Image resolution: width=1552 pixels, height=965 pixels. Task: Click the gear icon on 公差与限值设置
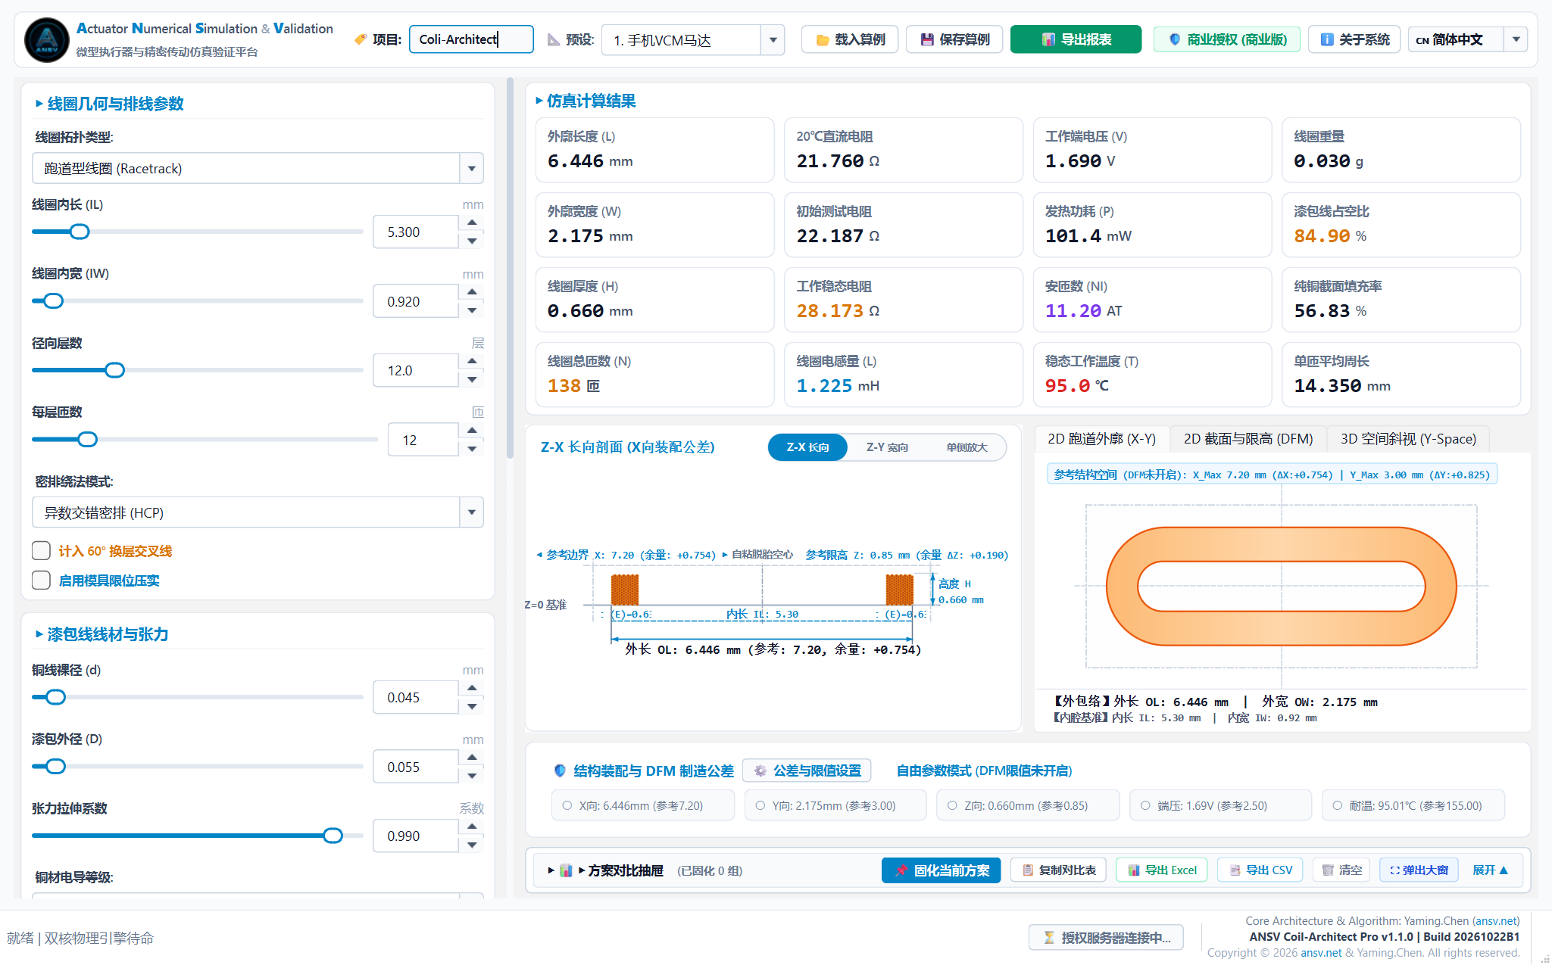click(760, 770)
